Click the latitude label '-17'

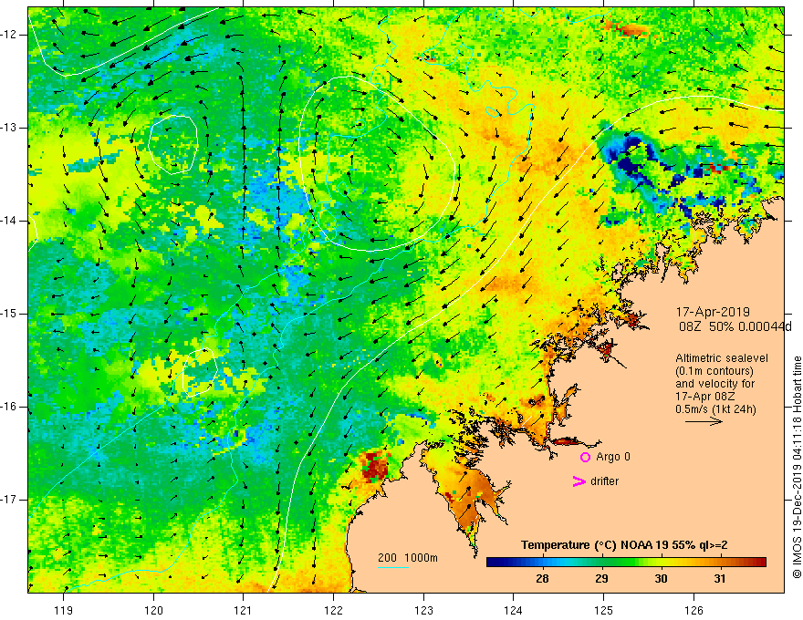click(x=10, y=500)
